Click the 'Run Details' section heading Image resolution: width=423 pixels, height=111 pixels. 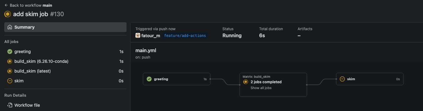(15, 95)
